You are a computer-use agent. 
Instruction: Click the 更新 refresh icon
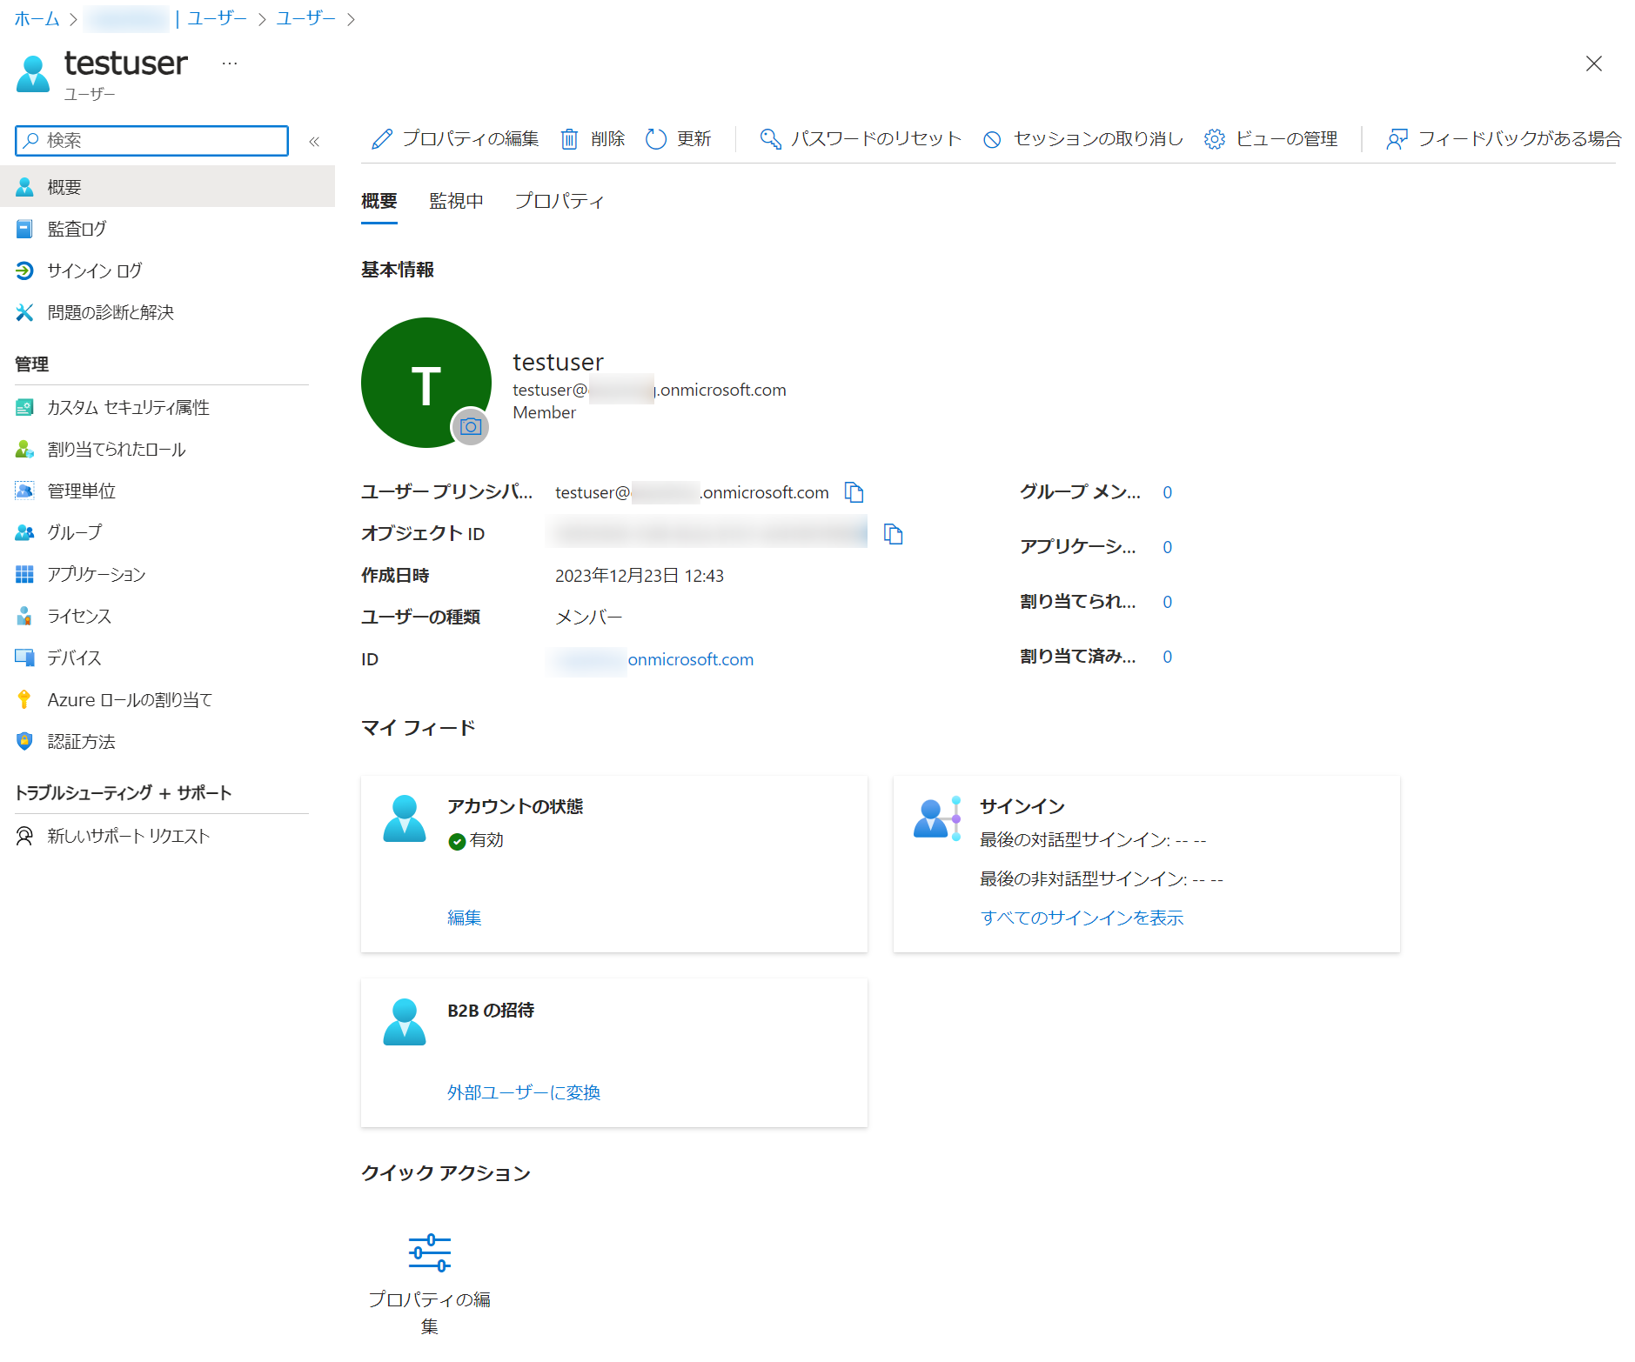[x=656, y=139]
